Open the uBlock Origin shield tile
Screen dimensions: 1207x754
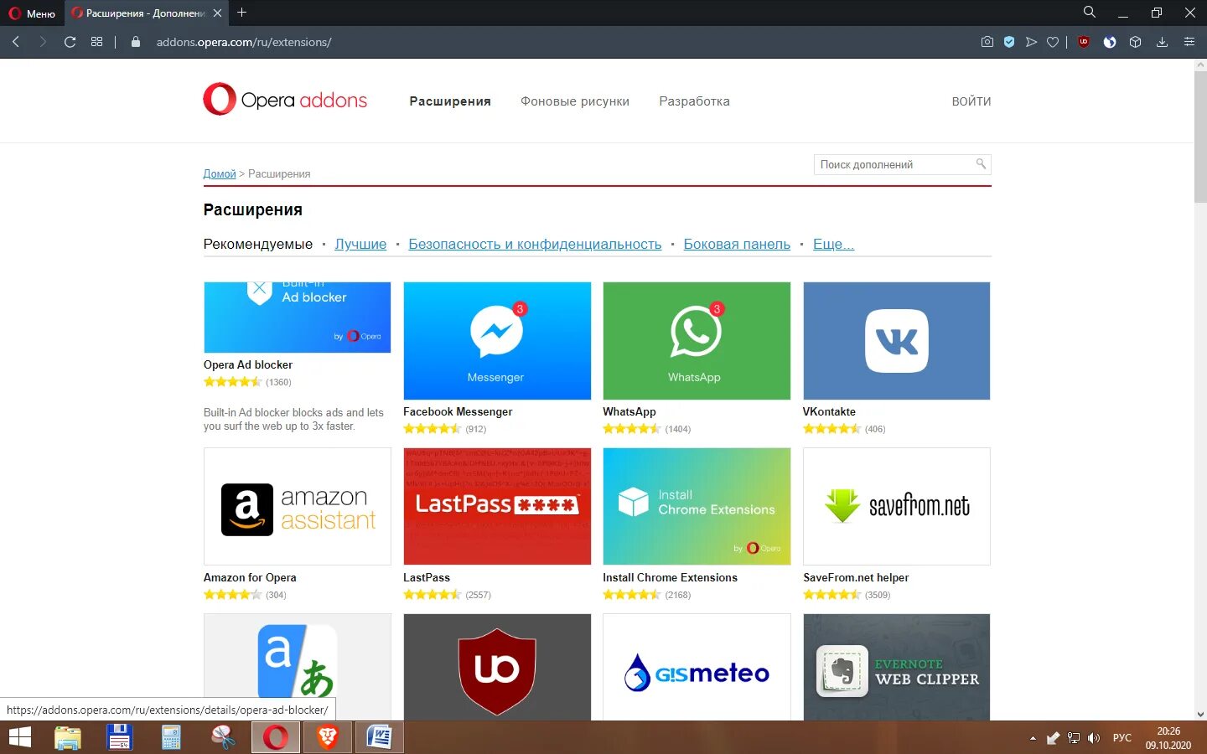coord(497,667)
